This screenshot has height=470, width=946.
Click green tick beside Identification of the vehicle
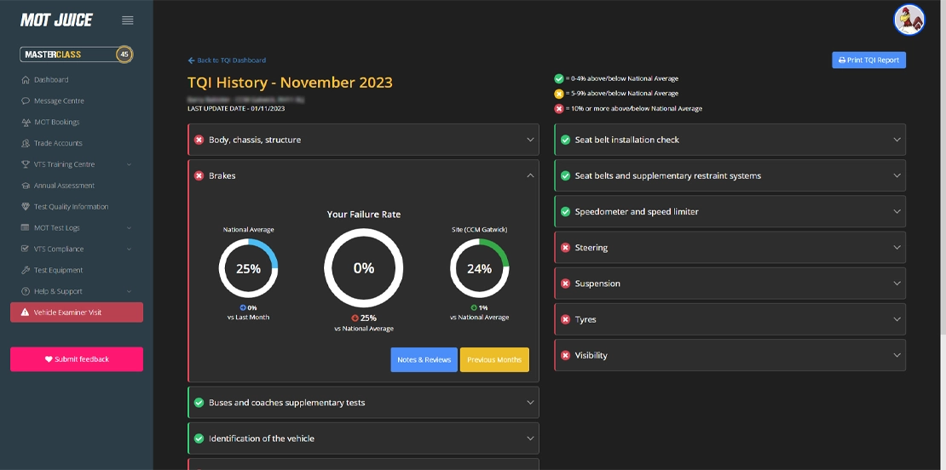coord(199,438)
